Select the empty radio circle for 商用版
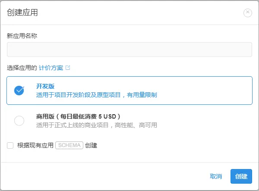This screenshot has height=191, width=259. pos(19,121)
